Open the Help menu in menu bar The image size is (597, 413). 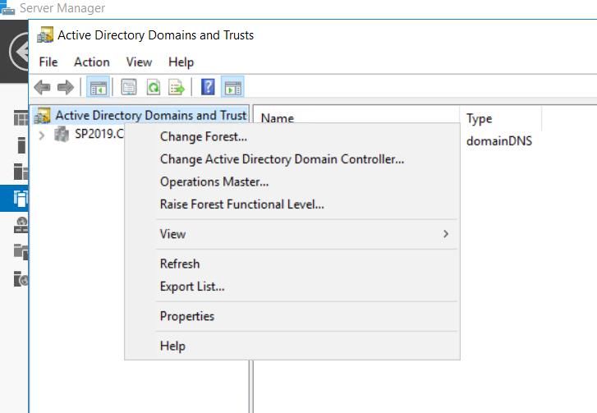click(181, 62)
